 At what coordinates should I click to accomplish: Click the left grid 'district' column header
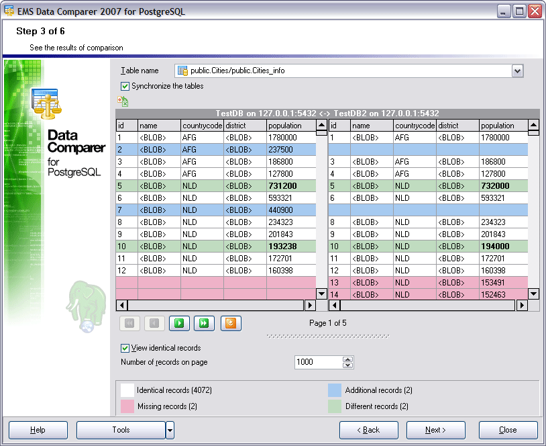(x=245, y=126)
